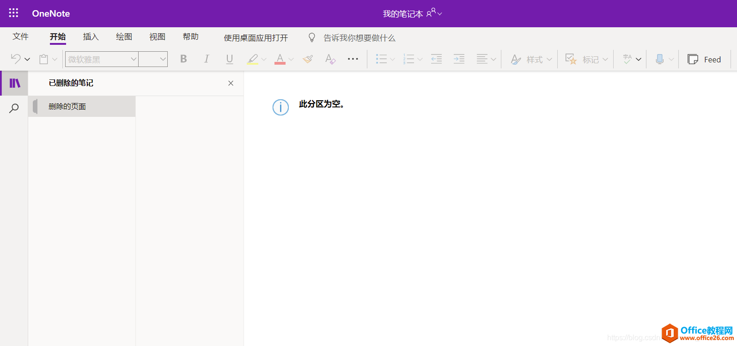Click the Undo arrow icon
737x346 pixels.
(16, 59)
